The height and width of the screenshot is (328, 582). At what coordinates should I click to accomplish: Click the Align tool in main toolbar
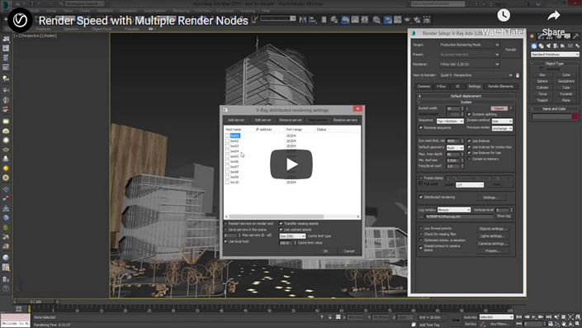point(313,20)
